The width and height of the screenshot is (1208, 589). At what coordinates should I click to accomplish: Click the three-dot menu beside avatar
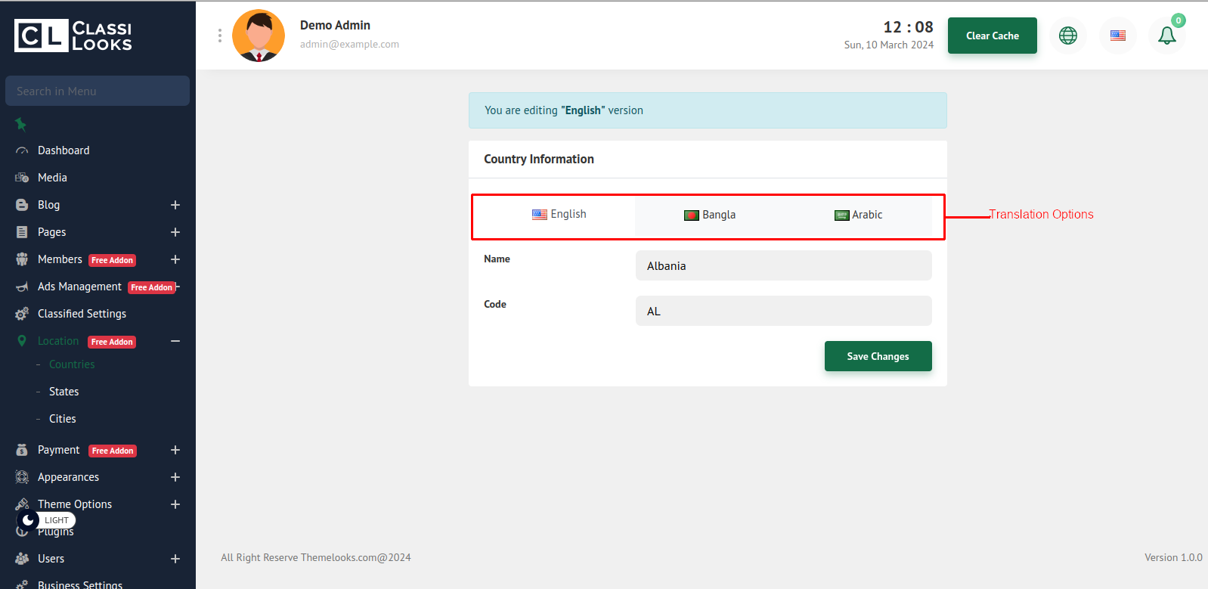pos(220,36)
